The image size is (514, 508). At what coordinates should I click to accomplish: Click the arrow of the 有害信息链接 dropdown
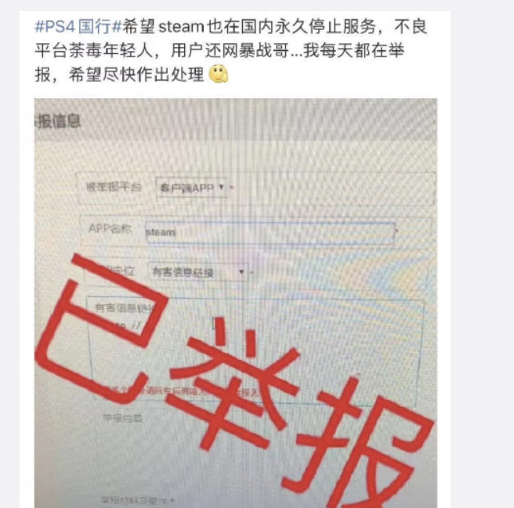241,271
